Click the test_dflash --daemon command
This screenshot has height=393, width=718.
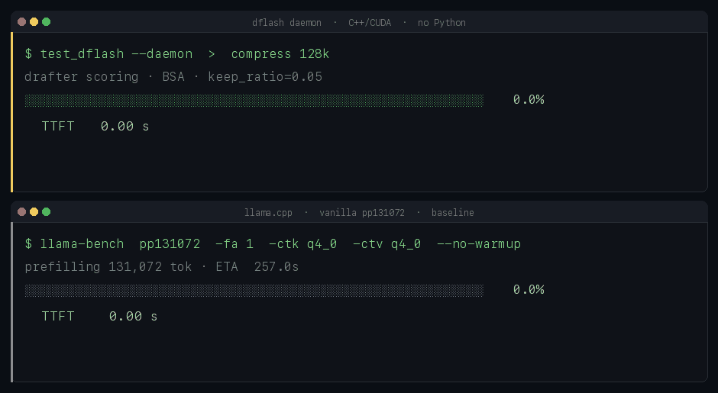click(116, 54)
